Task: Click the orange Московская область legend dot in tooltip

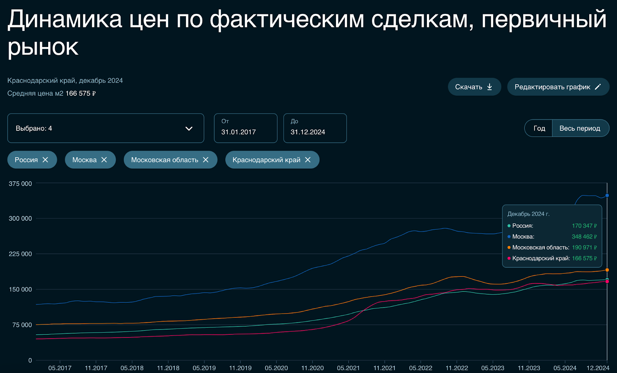Action: 509,248
